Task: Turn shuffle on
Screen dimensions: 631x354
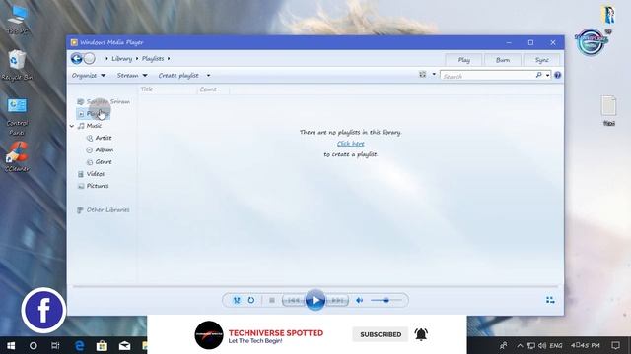Action: tap(237, 300)
